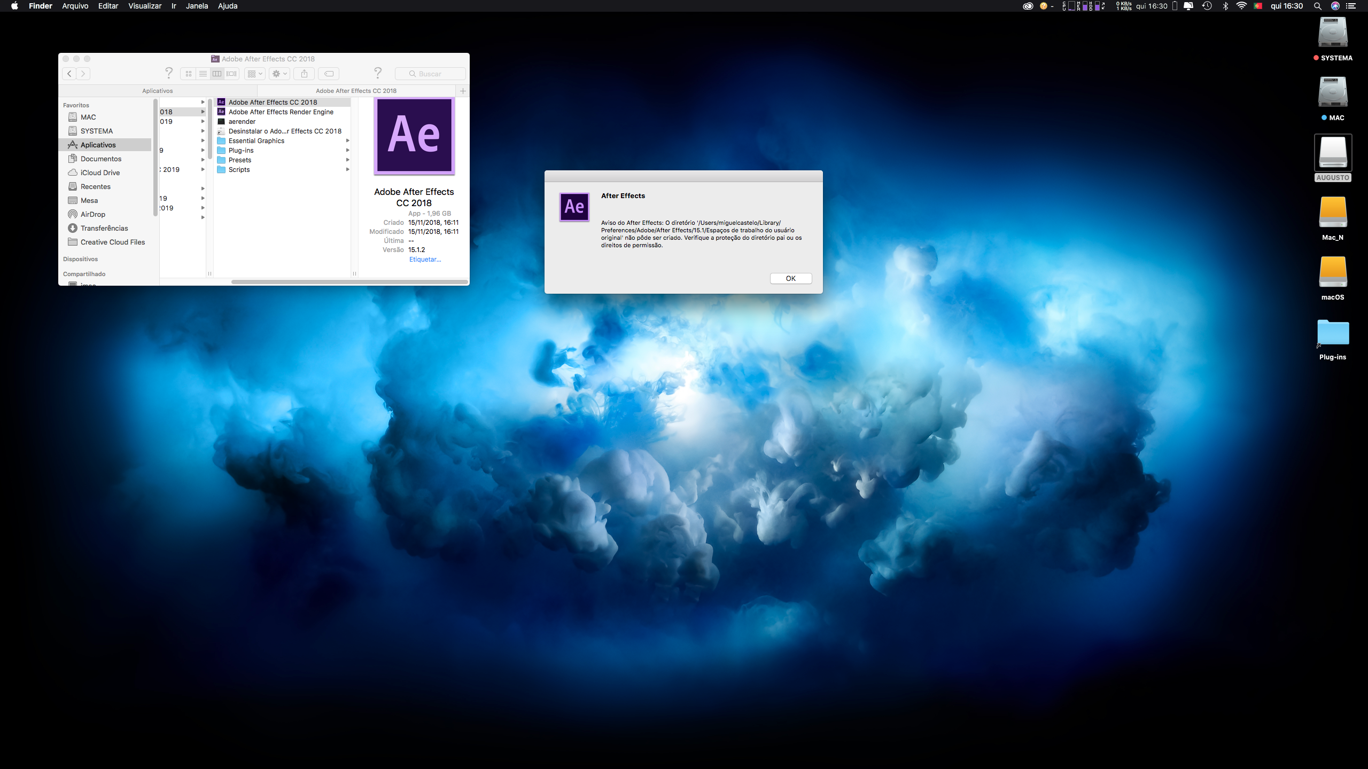Expand the Scripts folder disclosure triangle
This screenshot has width=1368, height=769.
tap(348, 169)
